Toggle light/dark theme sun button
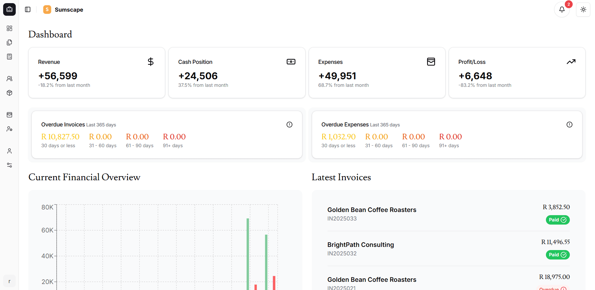 click(583, 9)
